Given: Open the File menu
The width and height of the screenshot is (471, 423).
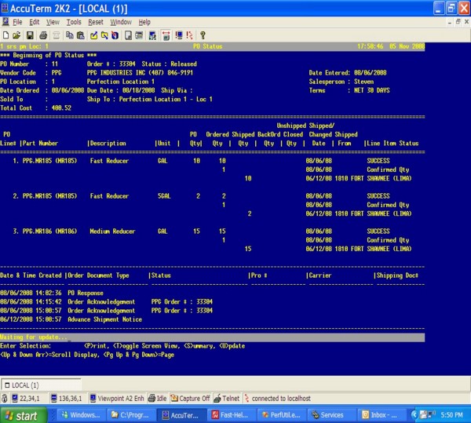Looking at the screenshot, I should pos(17,22).
